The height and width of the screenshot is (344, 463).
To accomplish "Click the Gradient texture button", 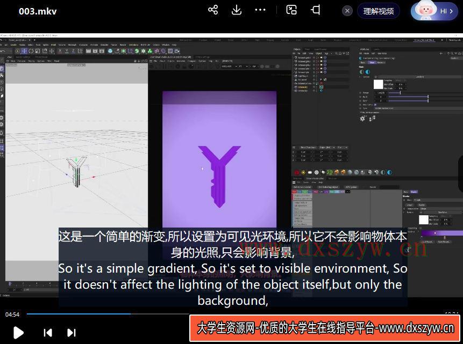I will pyautogui.click(x=420, y=77).
